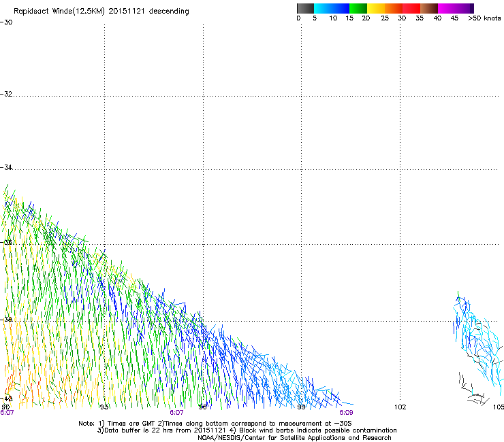This screenshot has height=442, width=504.
Task: Select the brown 35-40 knots color bar segment
Action: point(429,8)
